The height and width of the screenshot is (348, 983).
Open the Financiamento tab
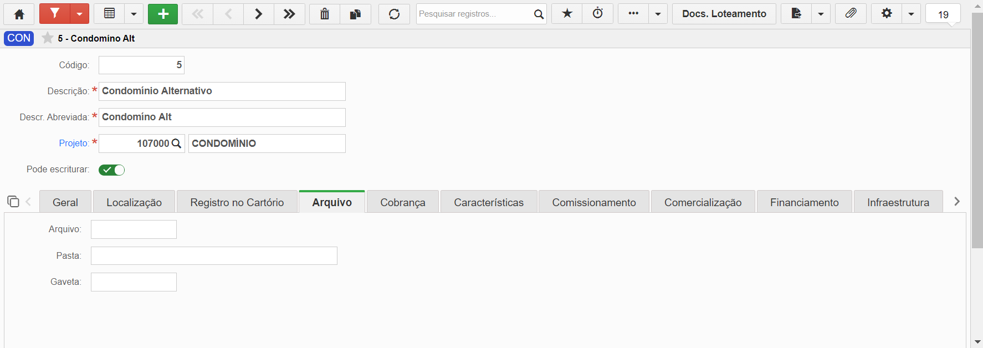pyautogui.click(x=805, y=202)
